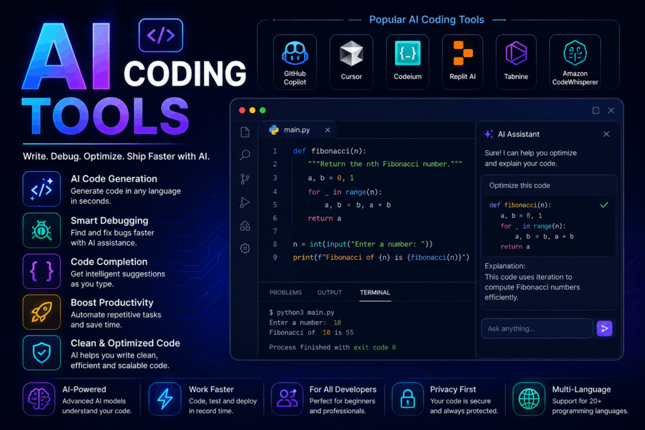Click the Work Faster lightning icon
This screenshot has height=430, width=645.
(165, 399)
